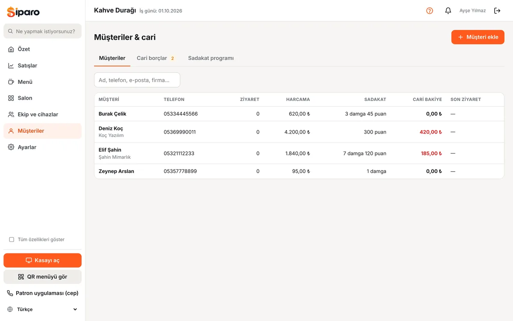
Task: Select customer Elif Şahin
Action: tap(110, 150)
